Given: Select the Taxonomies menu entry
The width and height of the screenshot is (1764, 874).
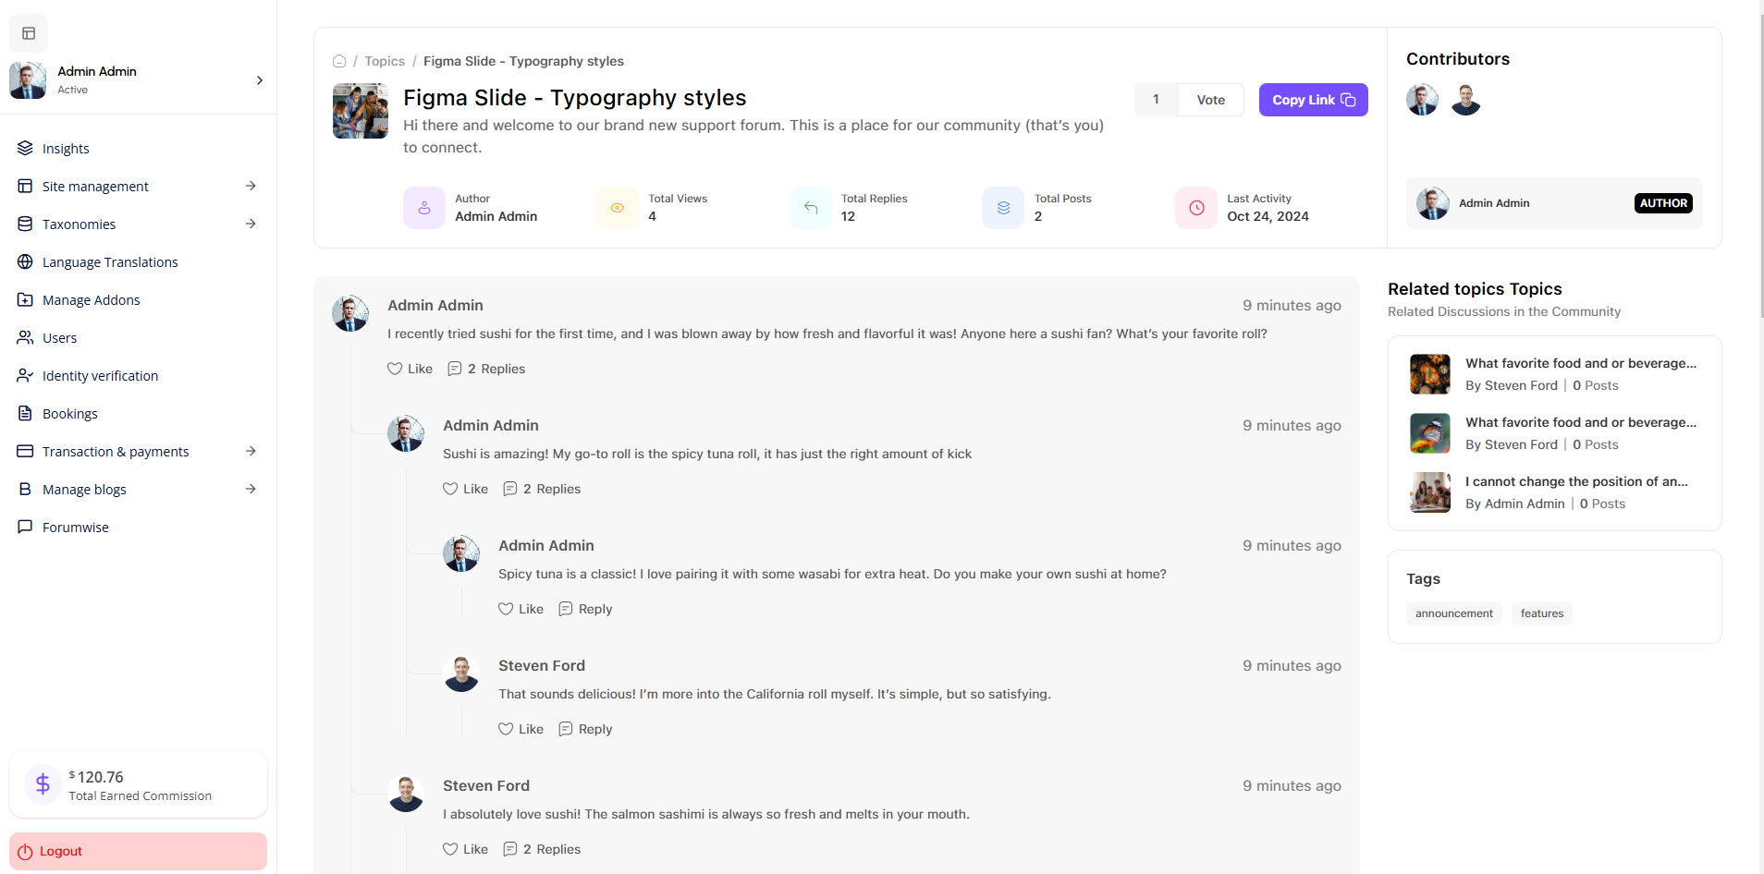Looking at the screenshot, I should 79,224.
